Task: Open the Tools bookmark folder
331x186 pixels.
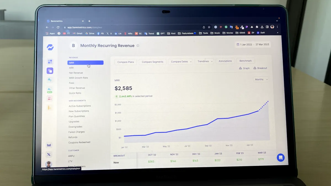Action: point(203,33)
